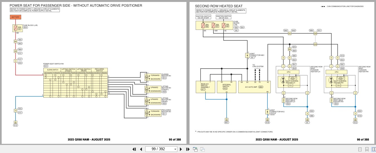Open the page number dropdown arrow
The image size is (376, 153).
point(175,149)
